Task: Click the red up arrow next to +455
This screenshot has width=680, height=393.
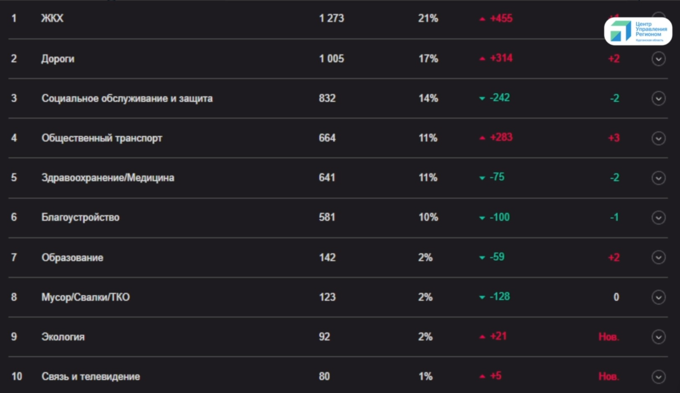Action: (x=482, y=19)
